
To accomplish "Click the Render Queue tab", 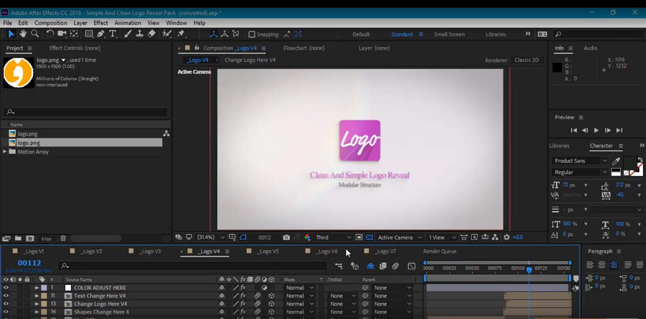I will 439,251.
